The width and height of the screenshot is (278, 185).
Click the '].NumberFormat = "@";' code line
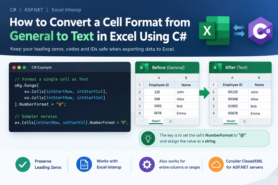(40, 104)
